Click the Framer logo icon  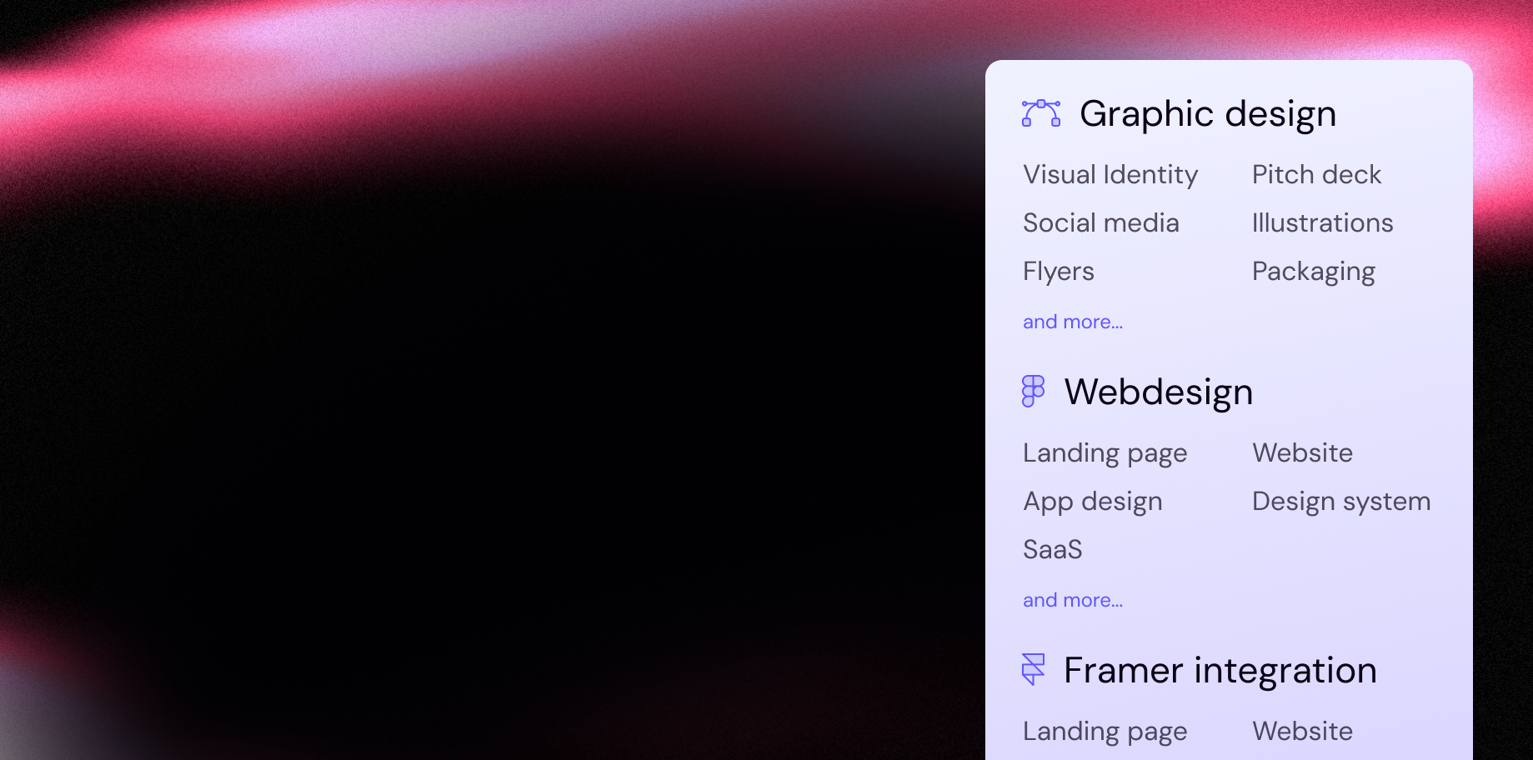click(x=1033, y=669)
